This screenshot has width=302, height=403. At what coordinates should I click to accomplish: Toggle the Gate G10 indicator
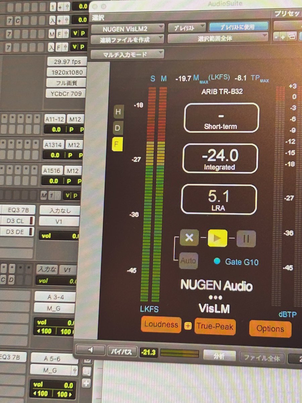pos(217,261)
